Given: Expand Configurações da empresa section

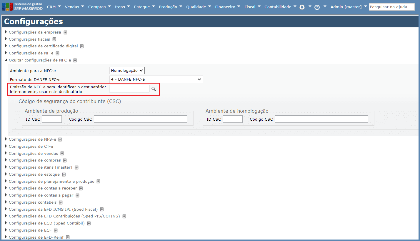Looking at the screenshot, I should coord(6,32).
